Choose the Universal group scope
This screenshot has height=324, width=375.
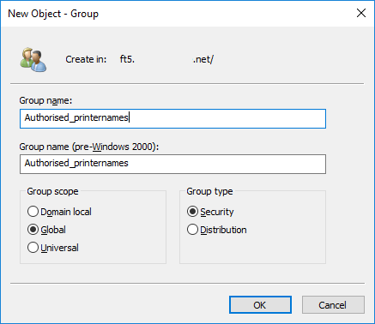tap(53, 248)
